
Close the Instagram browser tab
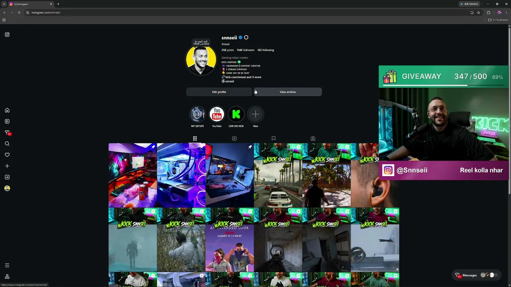tap(51, 4)
